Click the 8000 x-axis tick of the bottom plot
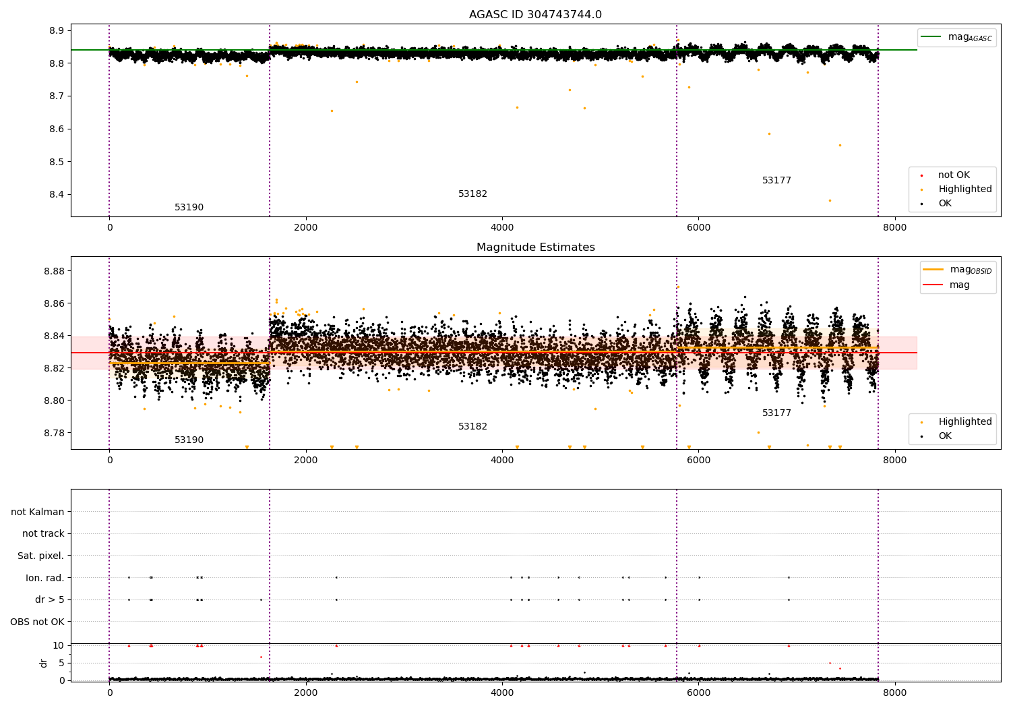This screenshot has height=708, width=1011. click(895, 692)
